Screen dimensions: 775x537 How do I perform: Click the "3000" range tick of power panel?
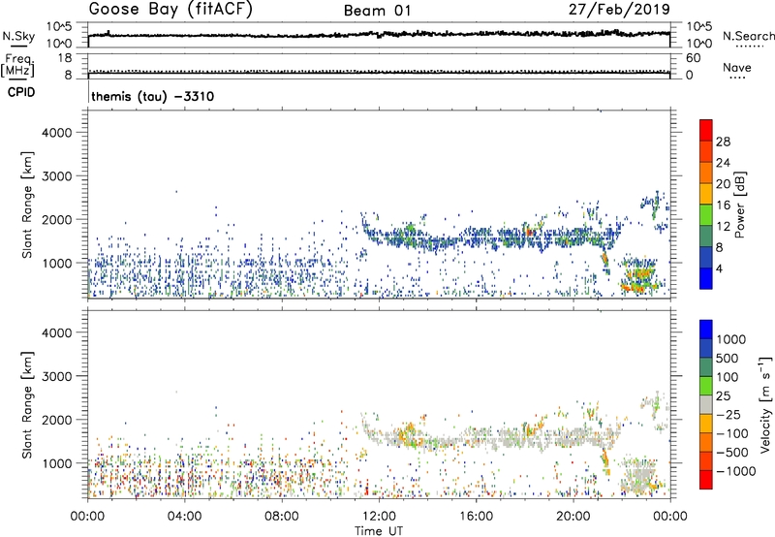[x=56, y=176]
